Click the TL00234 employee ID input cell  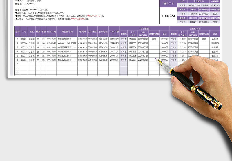pos(168,16)
